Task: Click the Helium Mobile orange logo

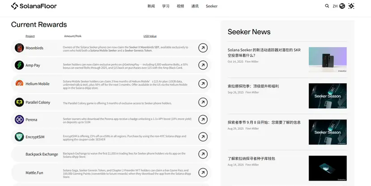Action: (x=19, y=83)
